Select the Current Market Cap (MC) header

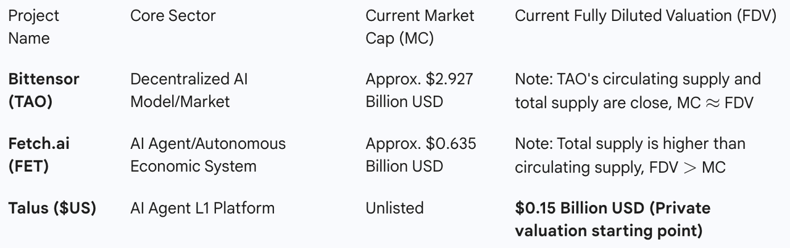(420, 26)
